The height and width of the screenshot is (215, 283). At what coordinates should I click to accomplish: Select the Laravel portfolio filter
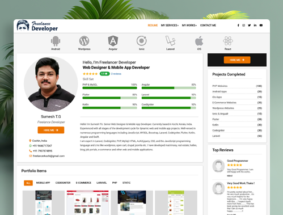coord(102,183)
